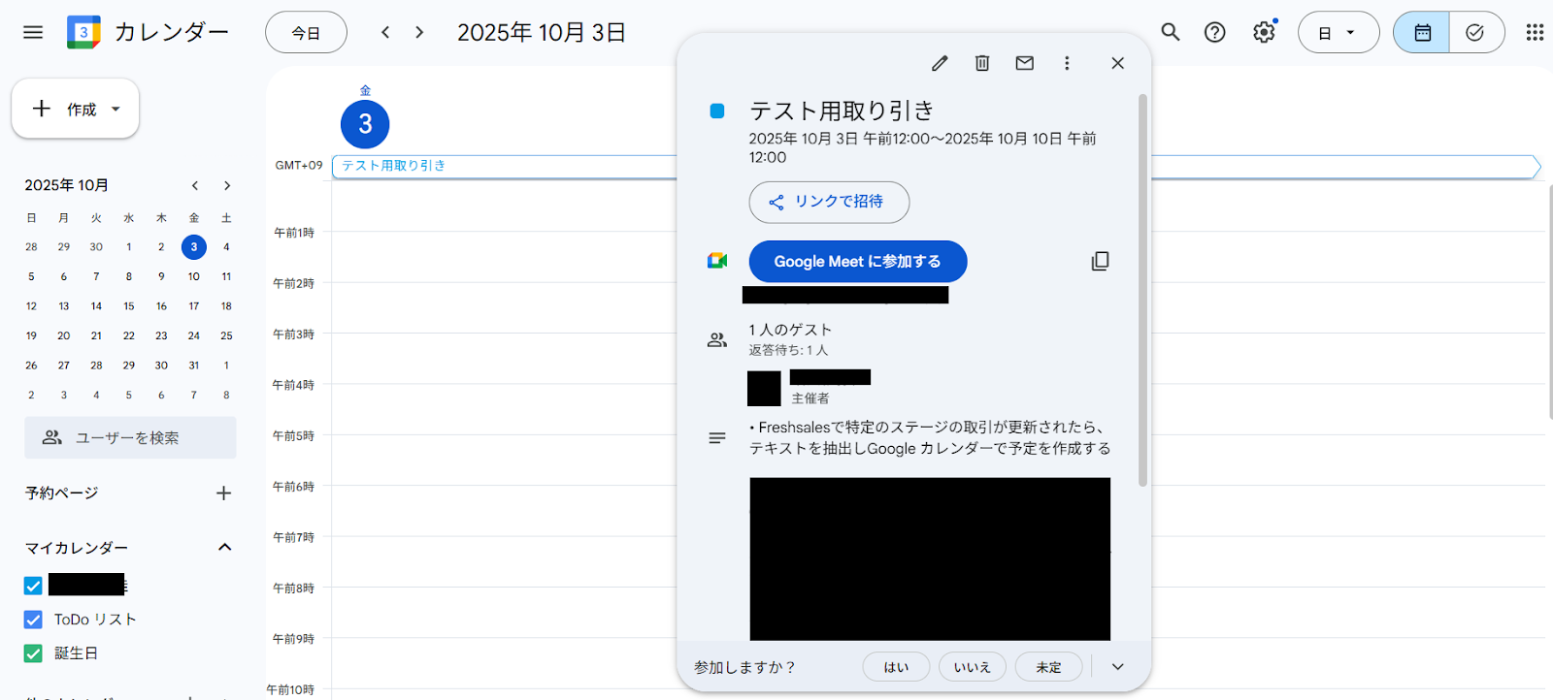
Task: Select October 31 in mini calendar
Action: click(x=194, y=366)
